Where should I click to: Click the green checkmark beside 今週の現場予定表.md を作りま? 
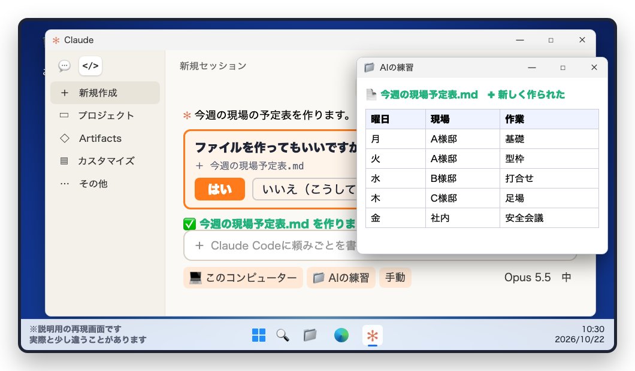click(x=189, y=224)
